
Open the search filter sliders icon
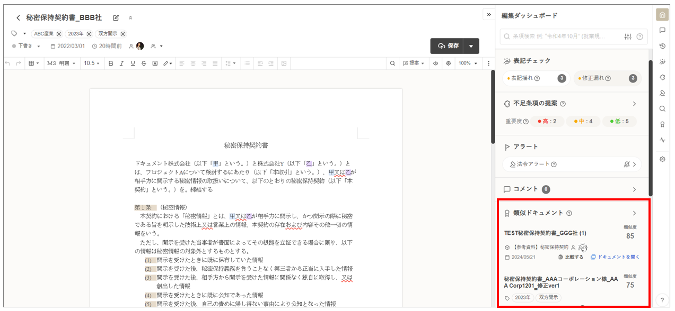628,36
